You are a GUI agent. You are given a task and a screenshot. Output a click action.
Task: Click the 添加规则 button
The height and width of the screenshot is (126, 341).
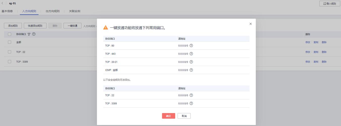[x=13, y=26]
